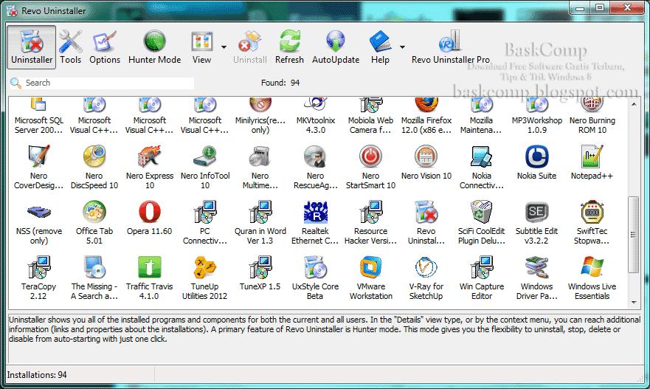
Task: Open the Options dialog
Action: [x=105, y=47]
